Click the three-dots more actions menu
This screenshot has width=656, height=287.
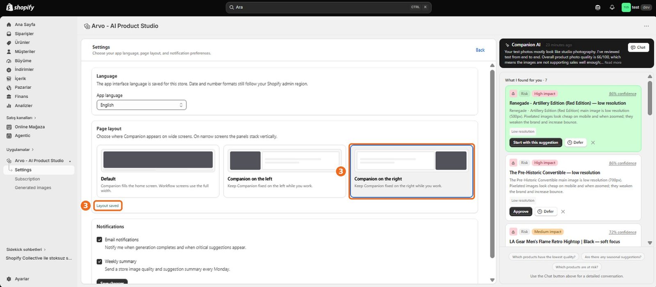(647, 26)
